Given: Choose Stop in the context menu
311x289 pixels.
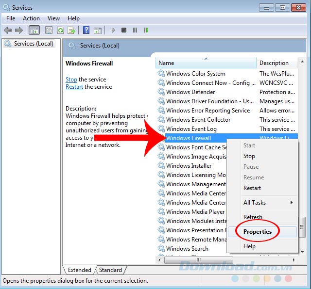Looking at the screenshot, I should point(262,156).
